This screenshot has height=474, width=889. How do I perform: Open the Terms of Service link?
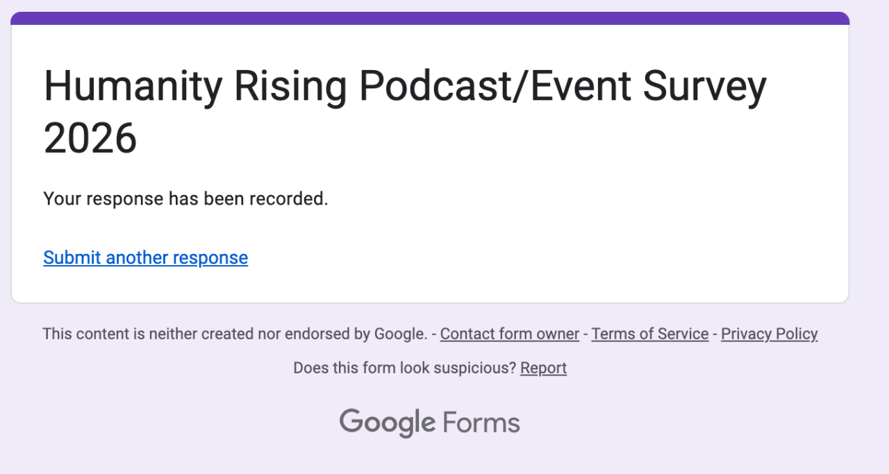[649, 334]
